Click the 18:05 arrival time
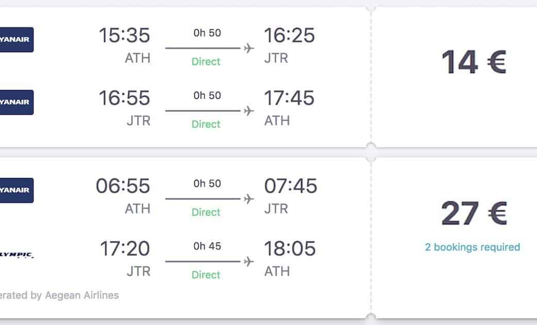 290,249
